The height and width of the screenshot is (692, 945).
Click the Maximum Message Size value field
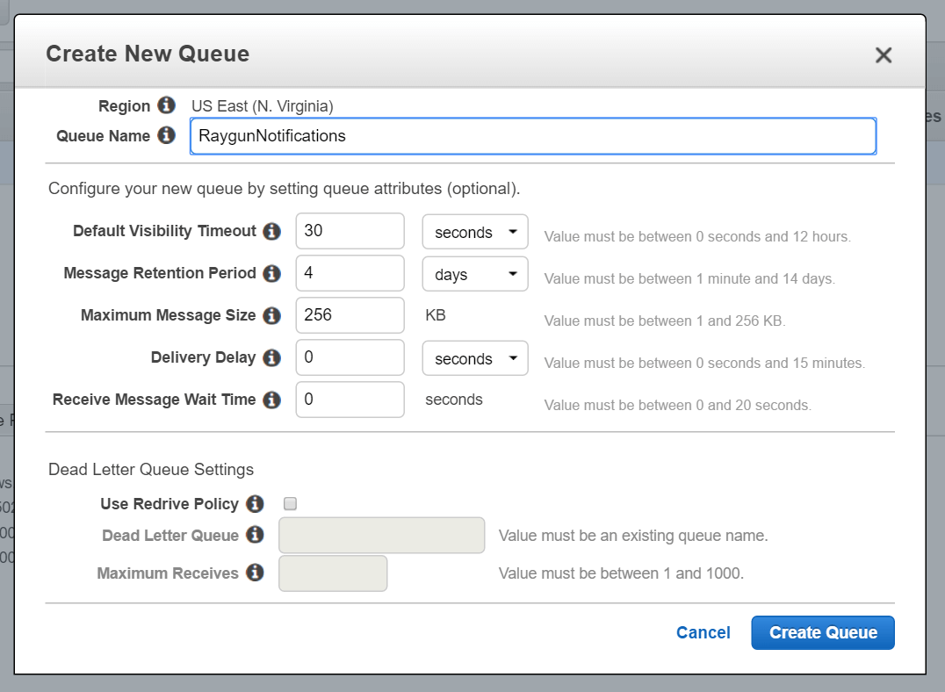pos(350,314)
